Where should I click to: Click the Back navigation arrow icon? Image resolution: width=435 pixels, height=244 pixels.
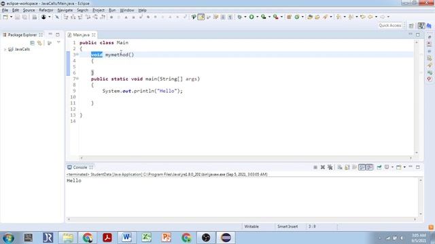370,17
